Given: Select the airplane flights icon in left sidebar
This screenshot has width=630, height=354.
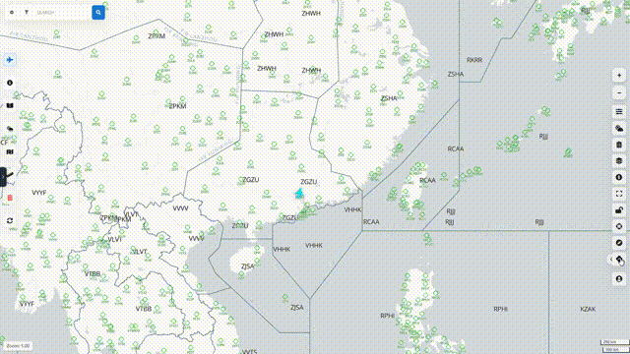Looking at the screenshot, I should coord(10,60).
